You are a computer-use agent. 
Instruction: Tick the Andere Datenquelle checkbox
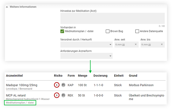[x=137, y=31]
